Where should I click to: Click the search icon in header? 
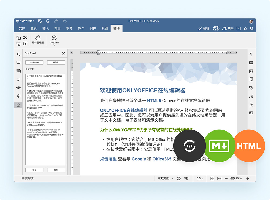coord(252,28)
